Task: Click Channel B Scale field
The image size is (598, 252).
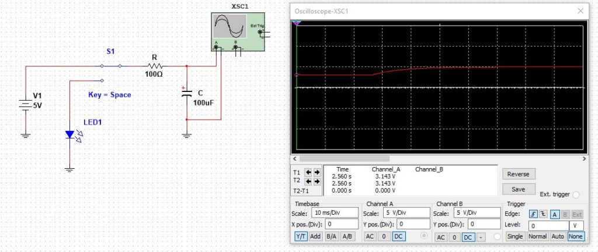Action: (x=477, y=213)
